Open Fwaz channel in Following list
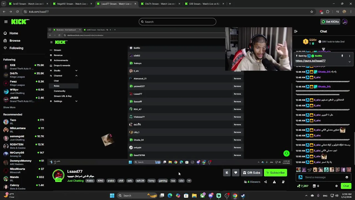Viewport: 355px width, 200px height. pyautogui.click(x=24, y=83)
